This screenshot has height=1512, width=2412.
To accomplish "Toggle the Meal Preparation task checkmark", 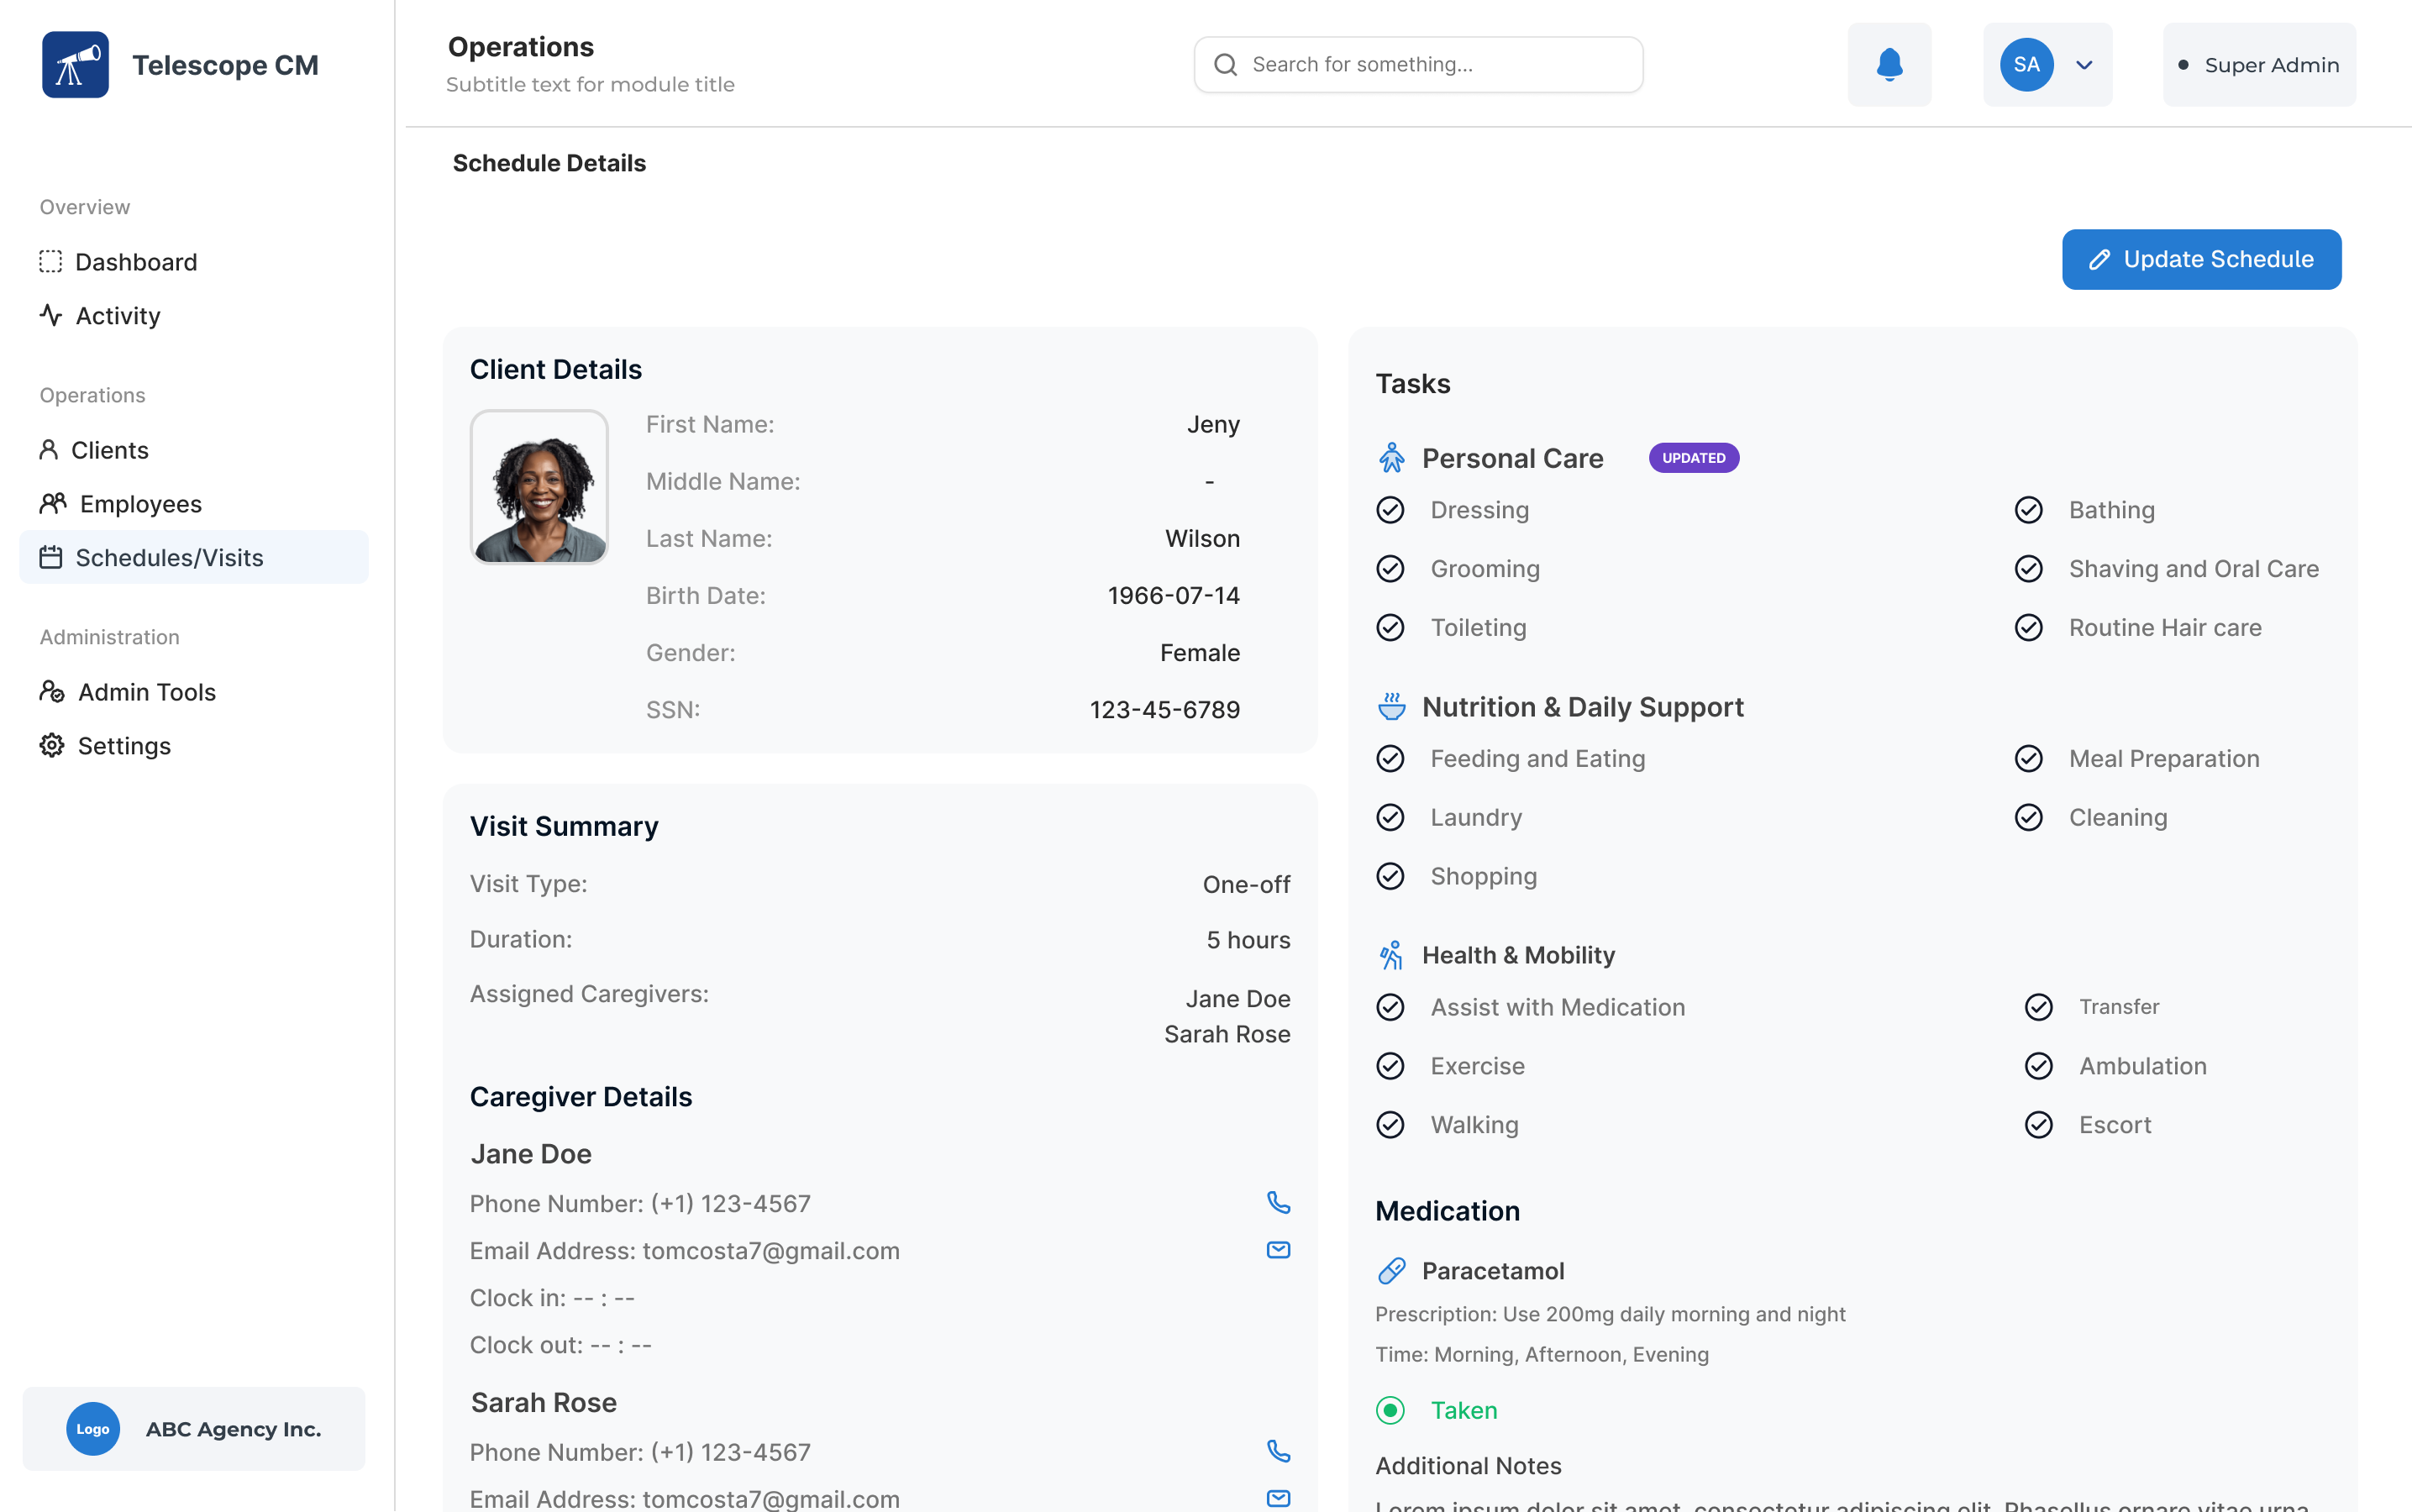I will (x=2028, y=759).
